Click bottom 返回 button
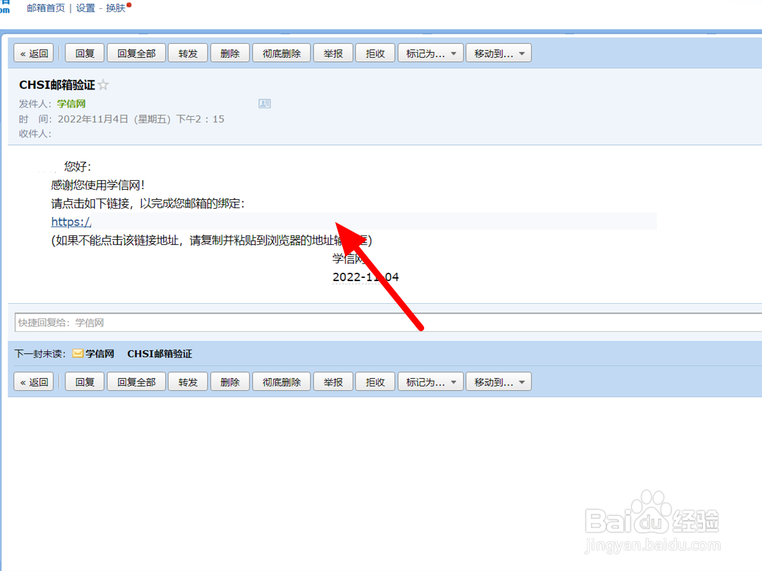 (34, 382)
